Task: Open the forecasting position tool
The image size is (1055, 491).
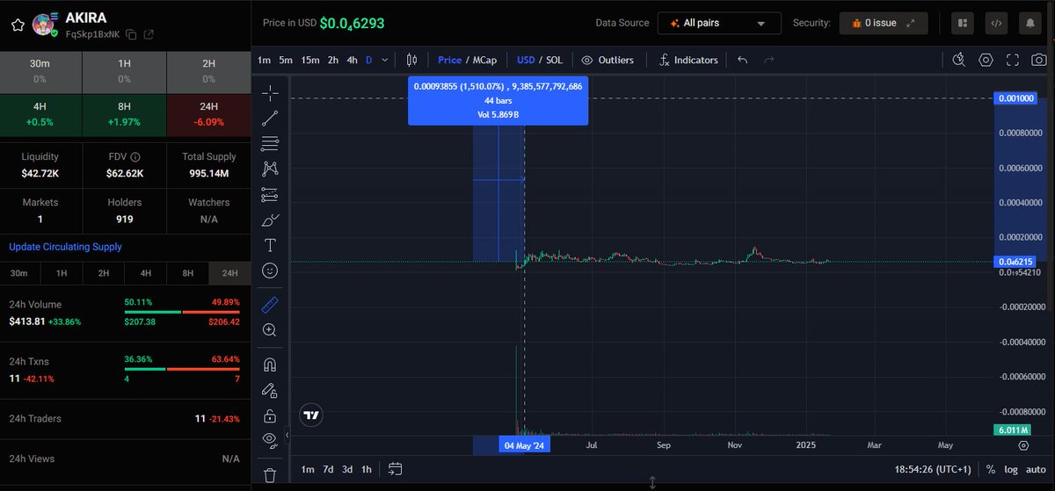Action: tap(270, 194)
